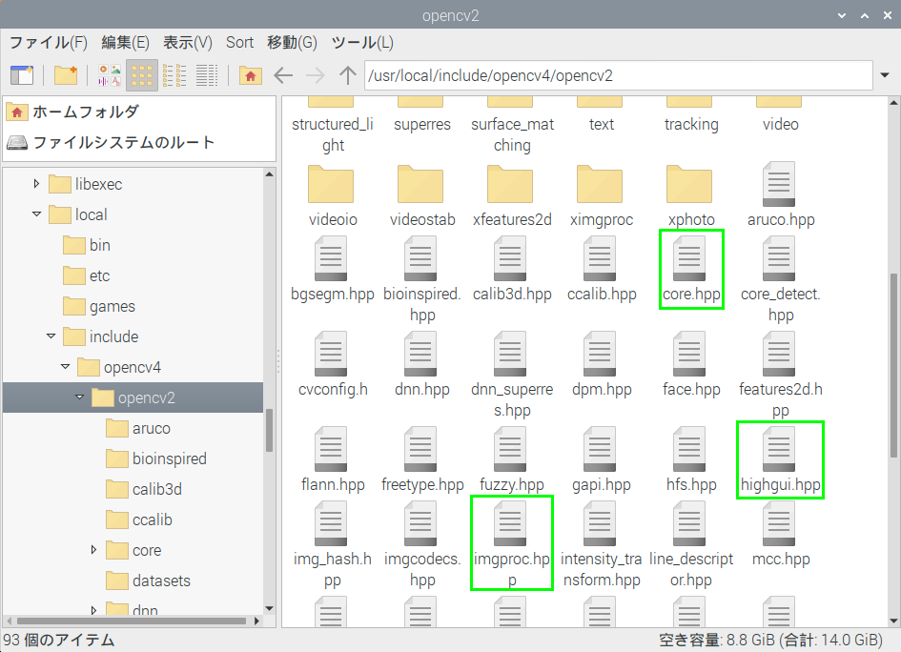The width and height of the screenshot is (901, 652).
Task: Open the 表示(V) menu
Action: click(187, 43)
